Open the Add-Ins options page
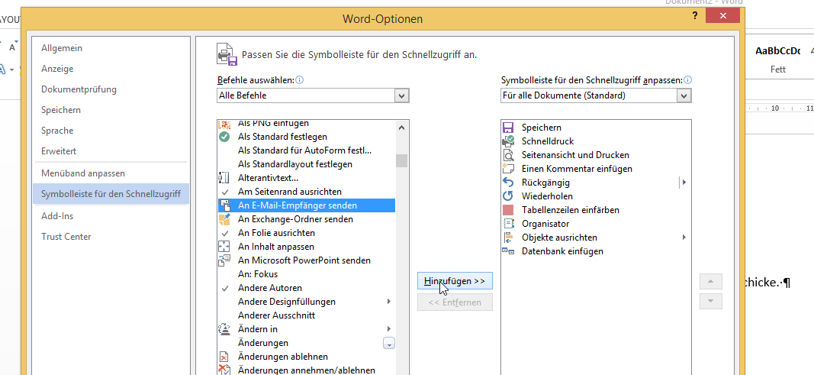 pos(111,215)
